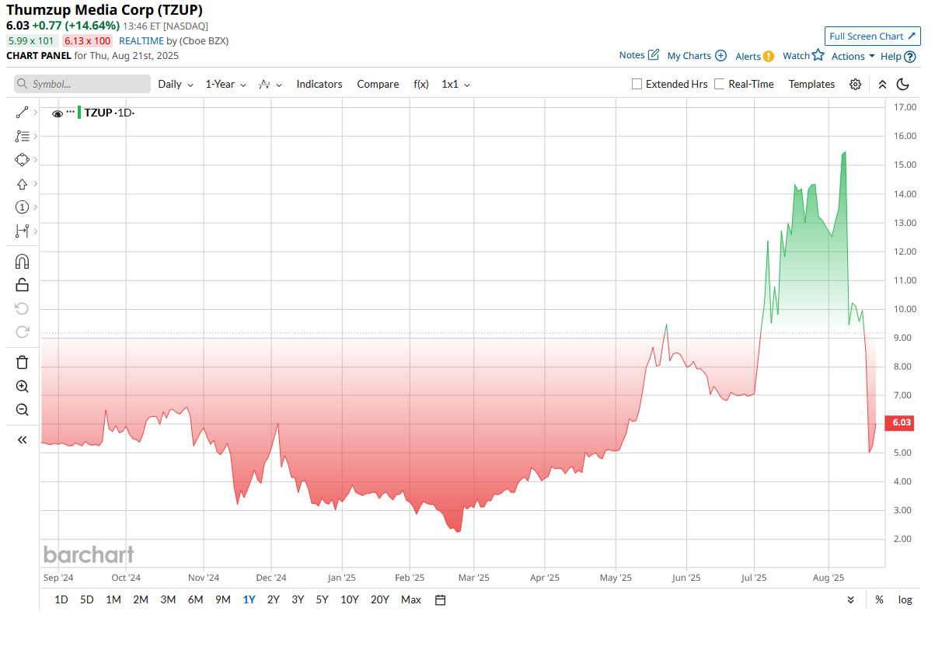Viewport: 935px width, 653px height.
Task: Select the 10Y time range
Action: 350,599
